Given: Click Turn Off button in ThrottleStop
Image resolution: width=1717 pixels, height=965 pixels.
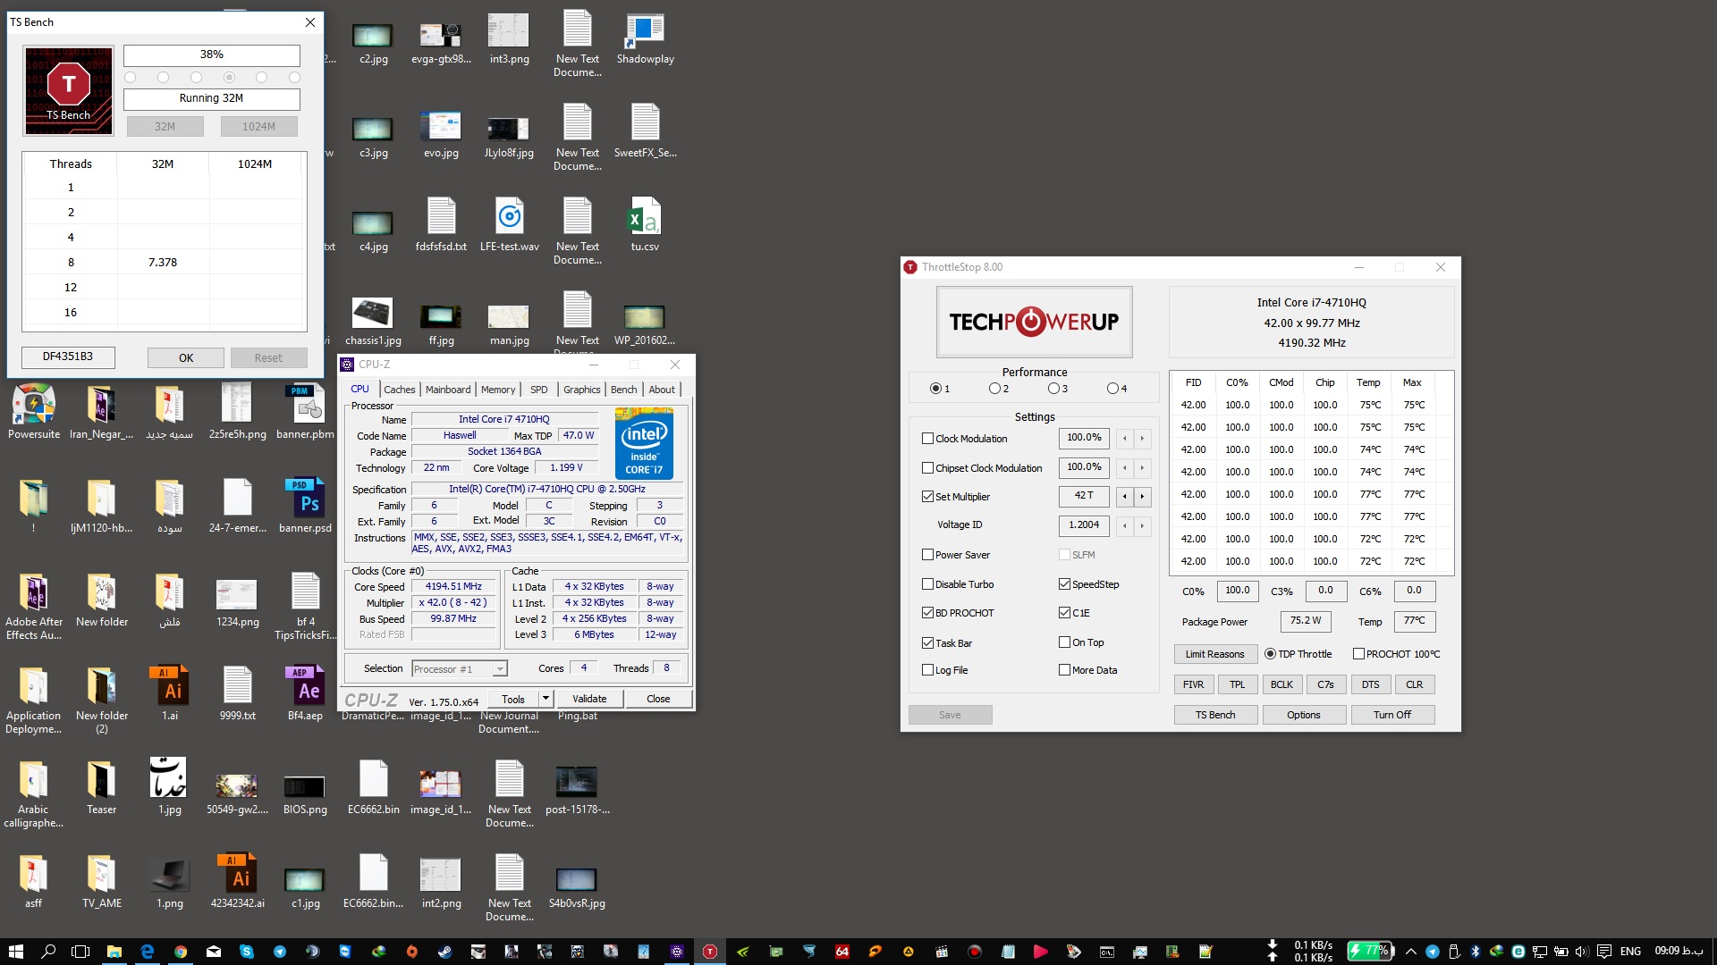Looking at the screenshot, I should click(1391, 715).
